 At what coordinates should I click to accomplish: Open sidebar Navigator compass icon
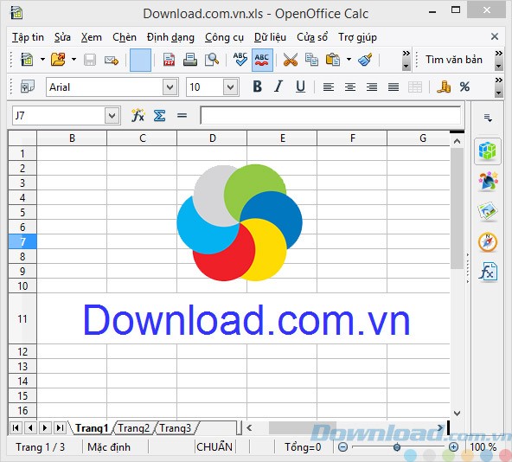coord(488,242)
